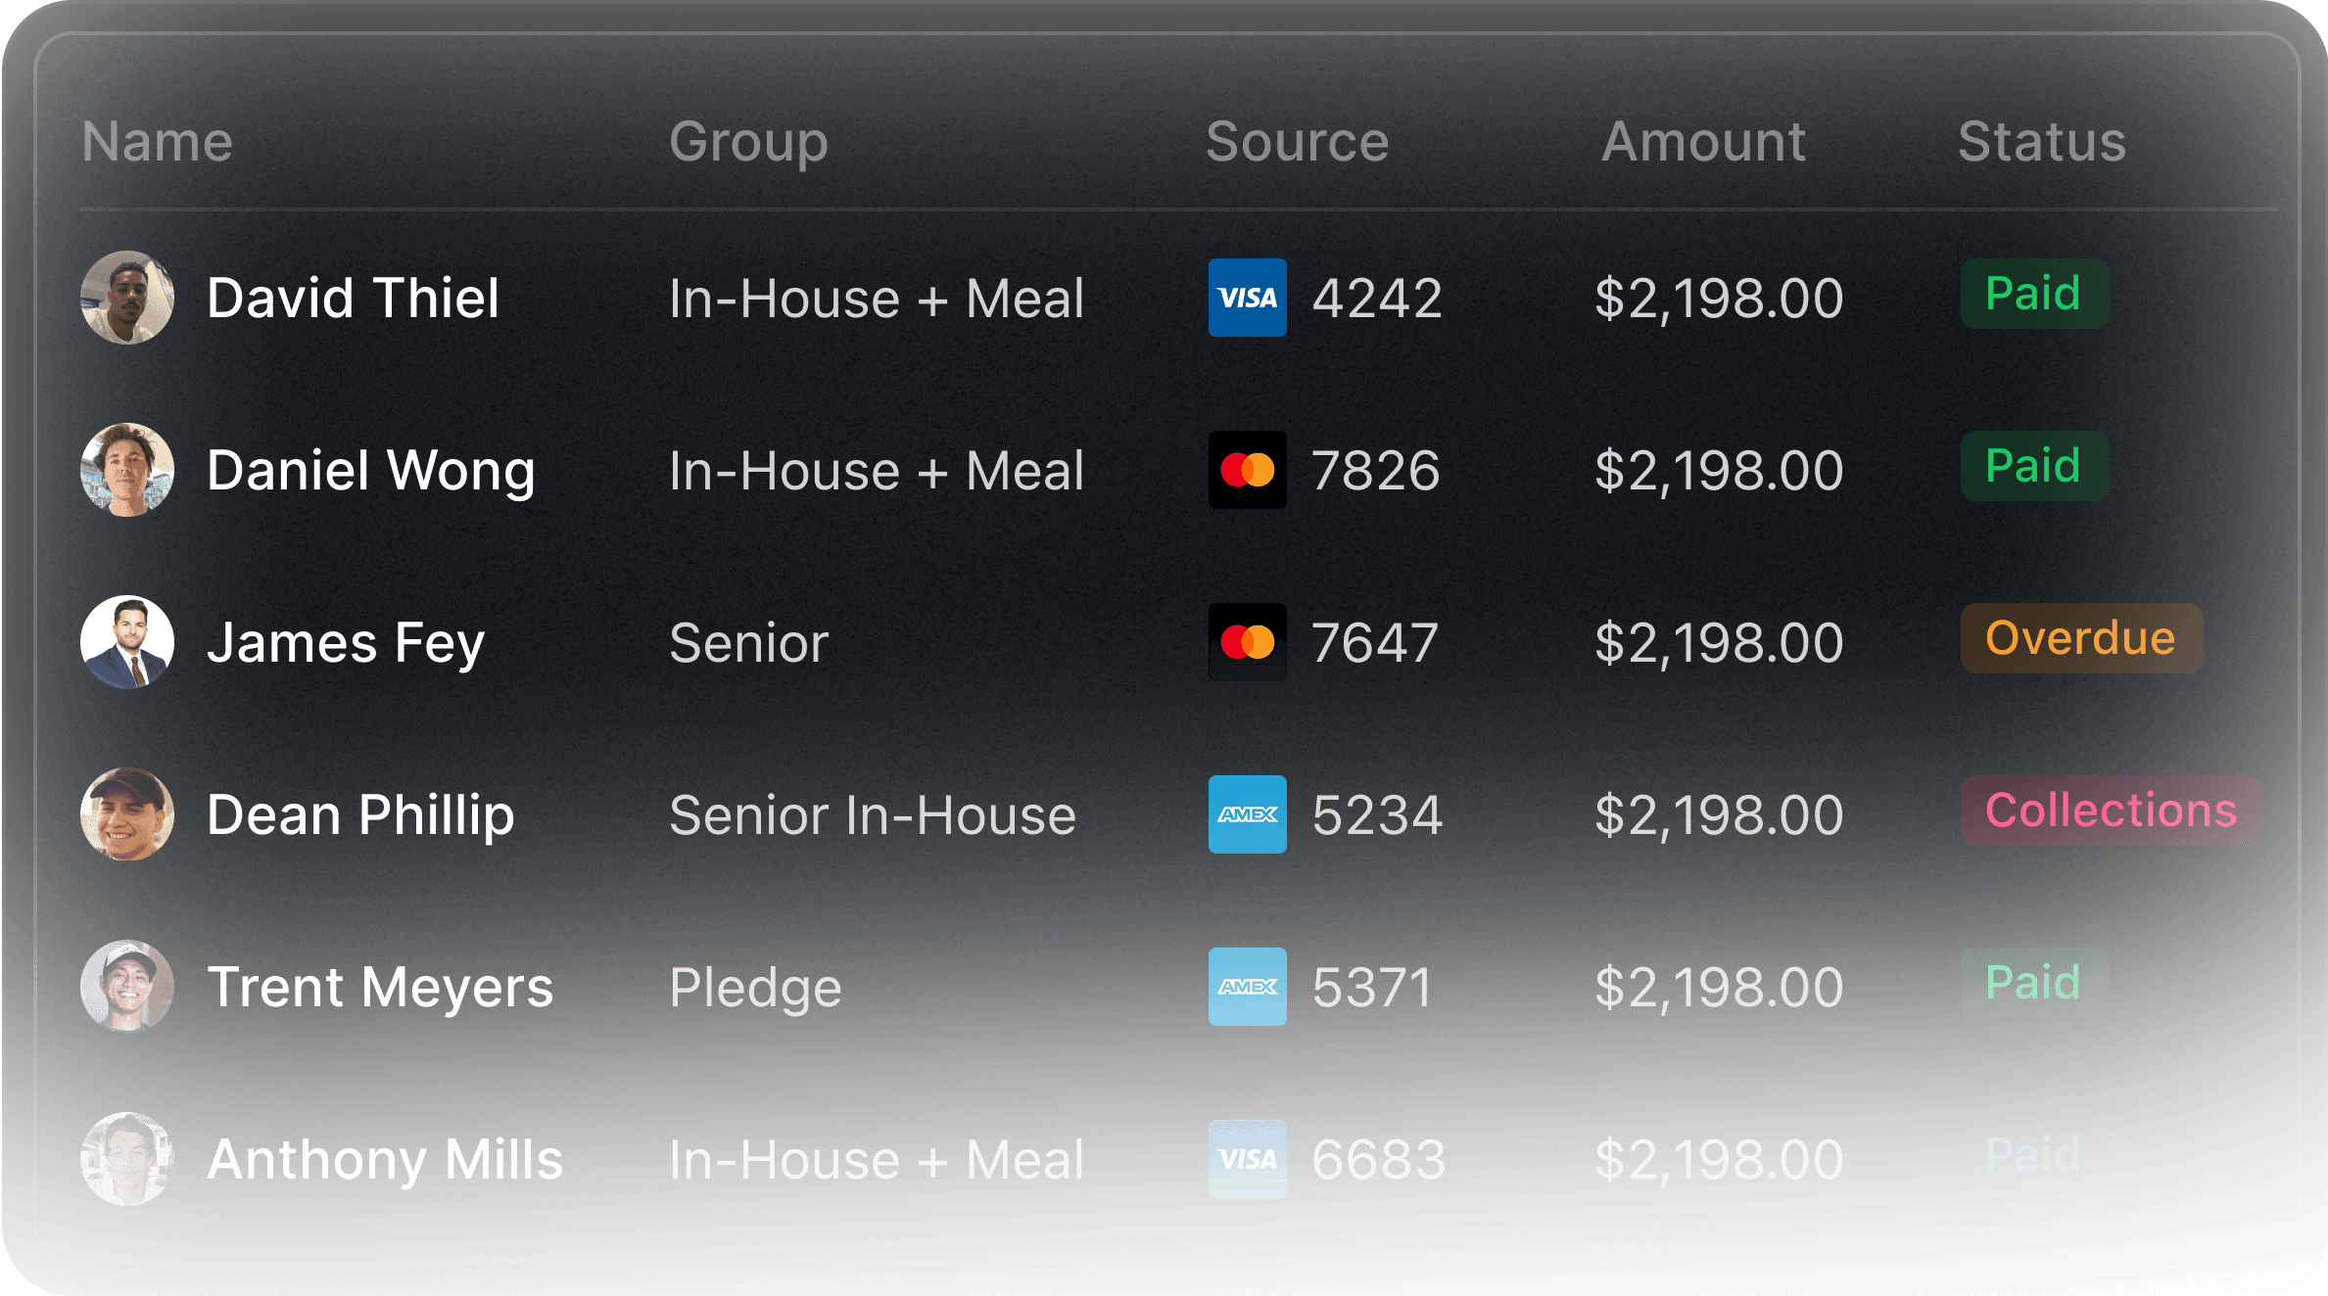
Task: Sort by the Amount column header
Action: pos(1703,141)
